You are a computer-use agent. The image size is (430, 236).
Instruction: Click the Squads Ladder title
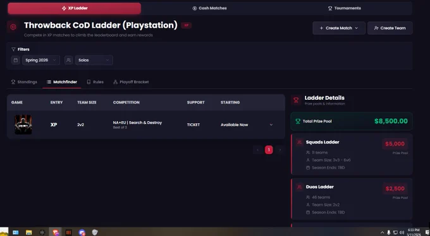[x=322, y=142]
